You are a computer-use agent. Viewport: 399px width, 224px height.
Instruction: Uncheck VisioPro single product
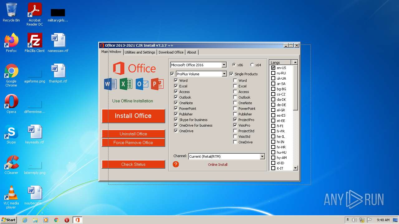click(235, 125)
